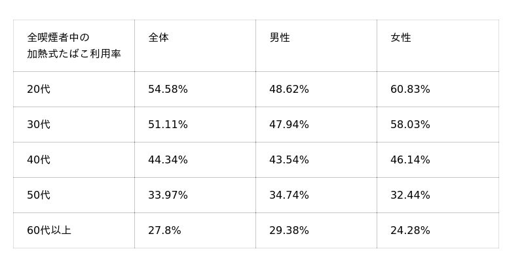This screenshot has height=268, width=524.
Task: Select the 48.62% value
Action: (x=289, y=90)
